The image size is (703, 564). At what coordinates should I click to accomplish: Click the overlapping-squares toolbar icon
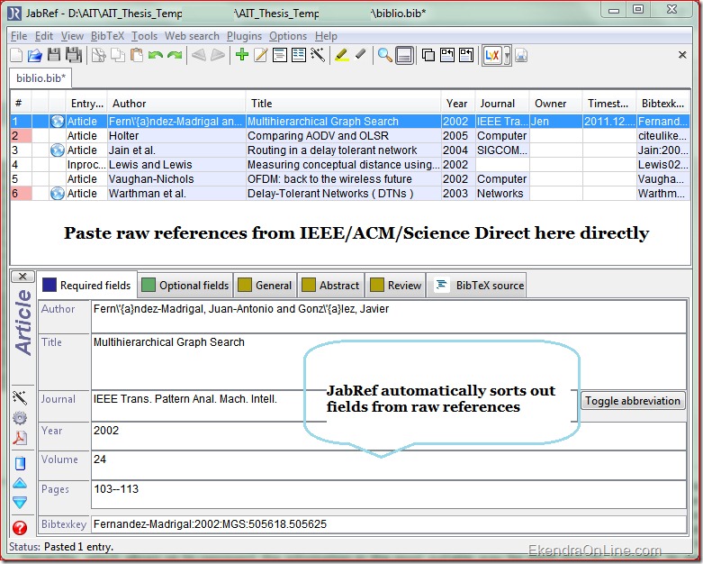point(428,55)
